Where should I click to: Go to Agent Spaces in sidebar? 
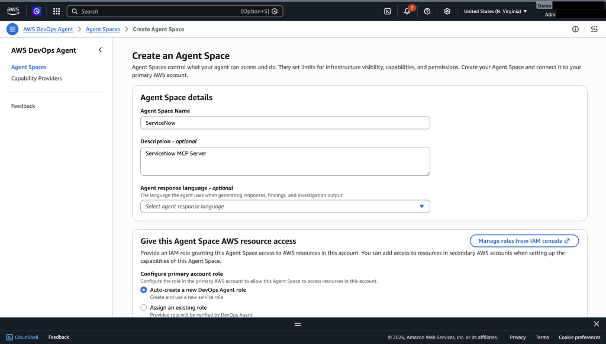pyautogui.click(x=28, y=67)
